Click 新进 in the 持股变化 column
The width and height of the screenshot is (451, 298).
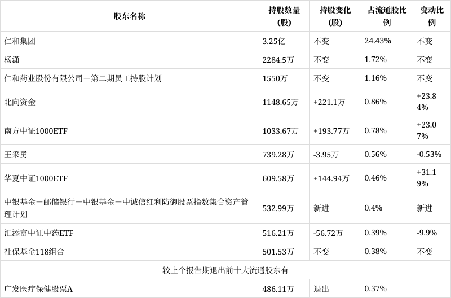(x=321, y=208)
